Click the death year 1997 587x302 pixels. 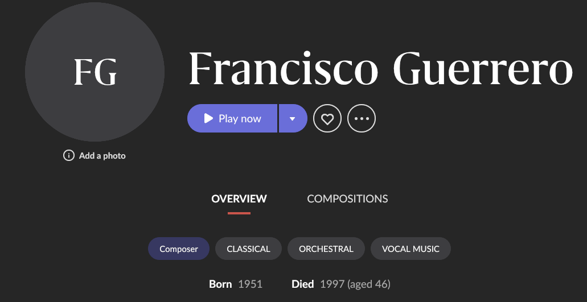click(332, 284)
